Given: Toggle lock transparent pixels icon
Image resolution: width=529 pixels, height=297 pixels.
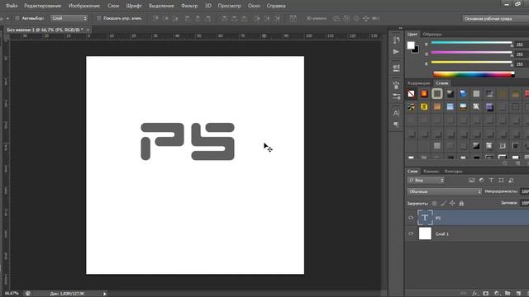Looking at the screenshot, I should tap(435, 204).
